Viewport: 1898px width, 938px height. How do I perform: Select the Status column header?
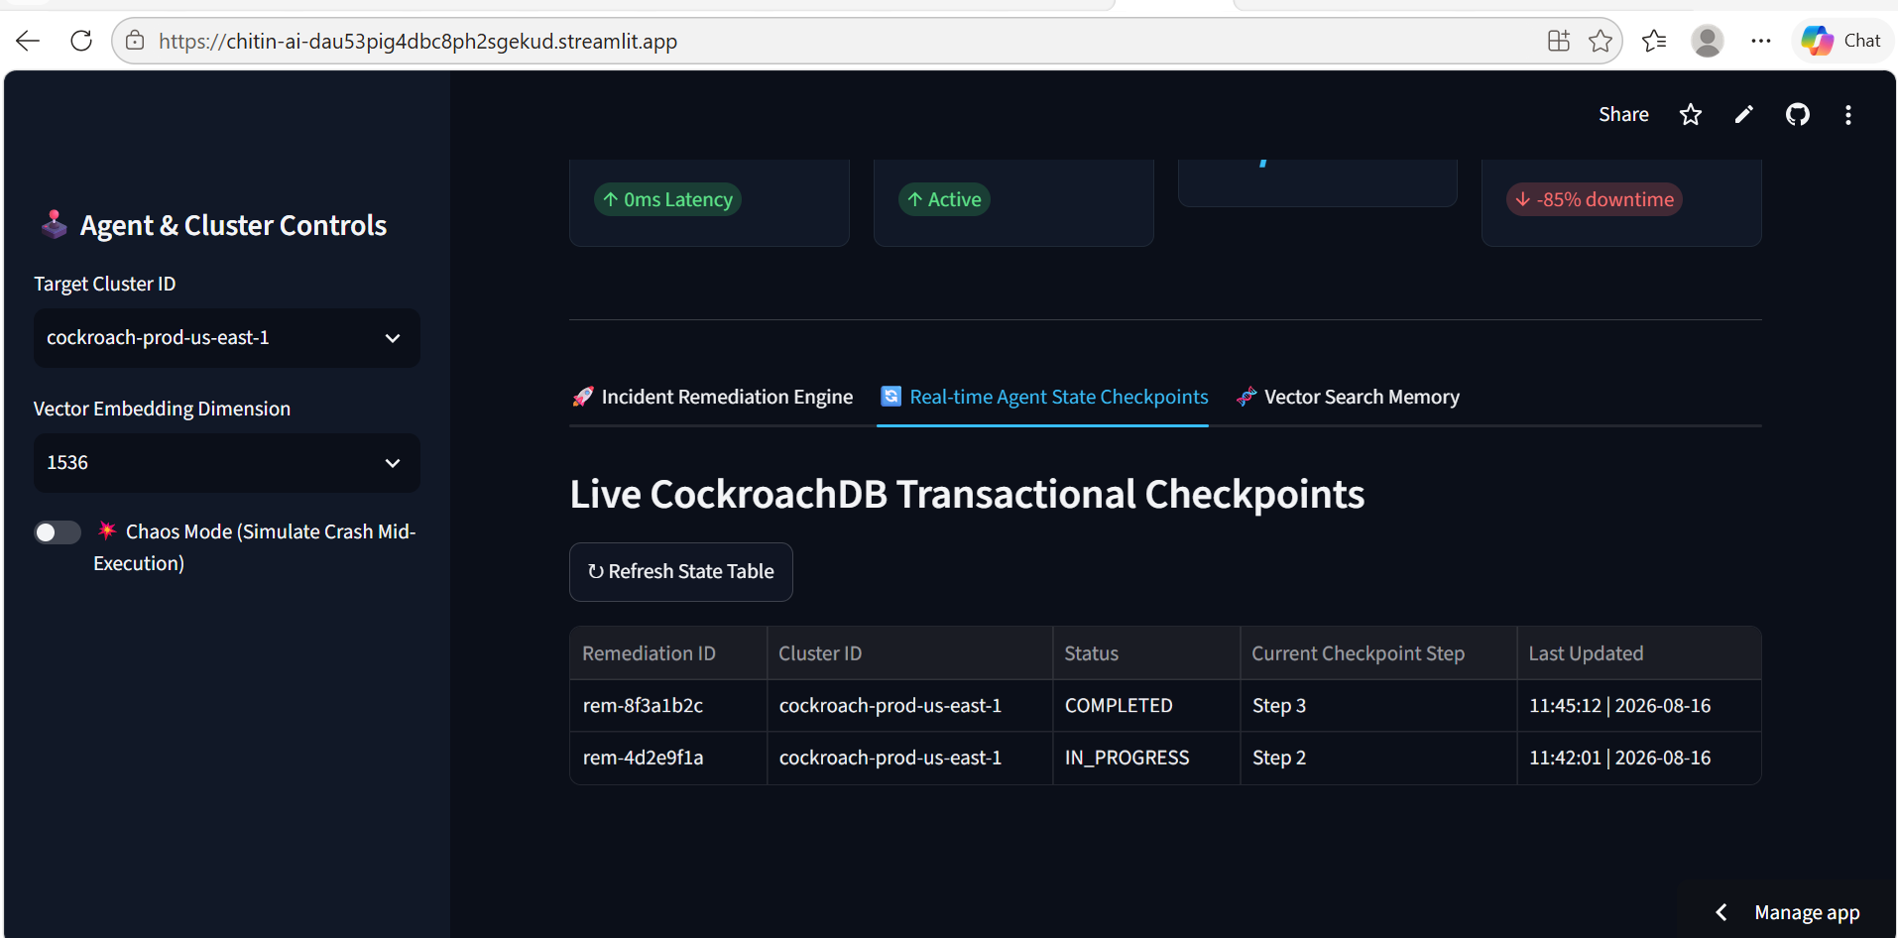pos(1146,653)
